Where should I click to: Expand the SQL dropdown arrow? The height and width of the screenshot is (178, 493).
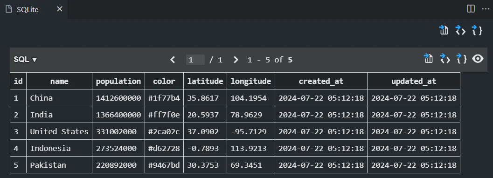[x=35, y=60]
